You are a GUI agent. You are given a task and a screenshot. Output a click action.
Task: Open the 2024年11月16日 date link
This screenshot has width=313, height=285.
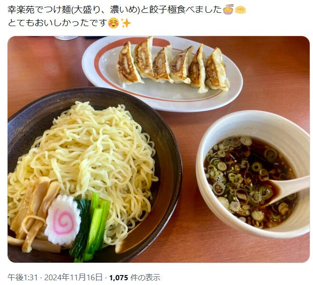pyautogui.click(x=73, y=277)
